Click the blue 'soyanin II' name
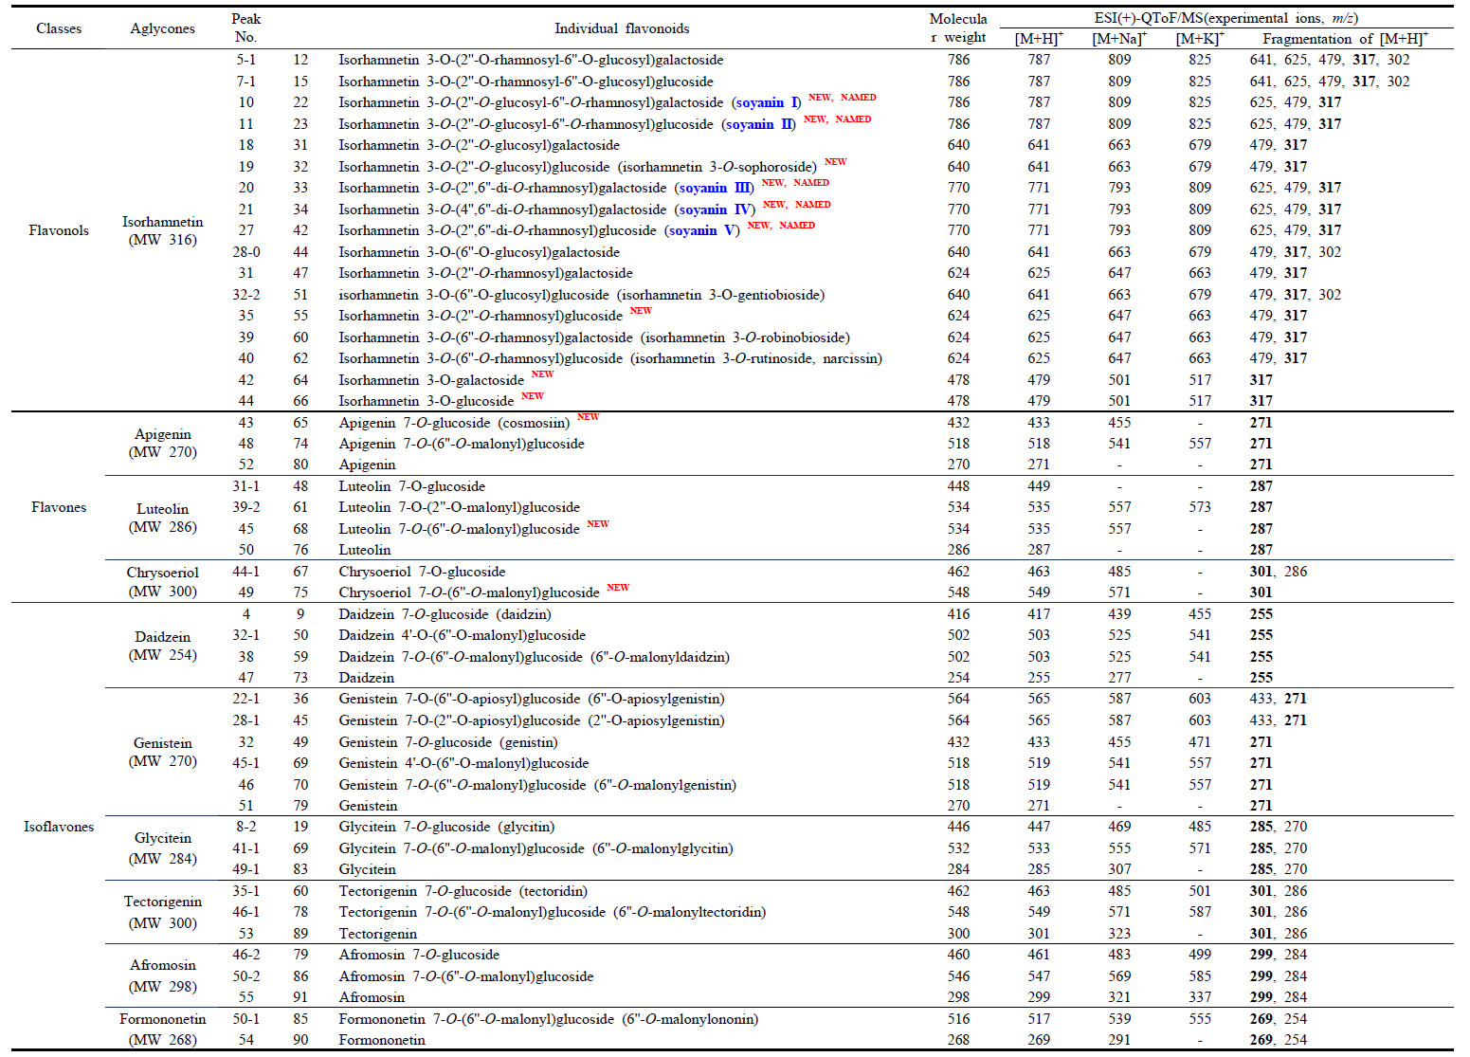The height and width of the screenshot is (1057, 1470). click(x=760, y=124)
